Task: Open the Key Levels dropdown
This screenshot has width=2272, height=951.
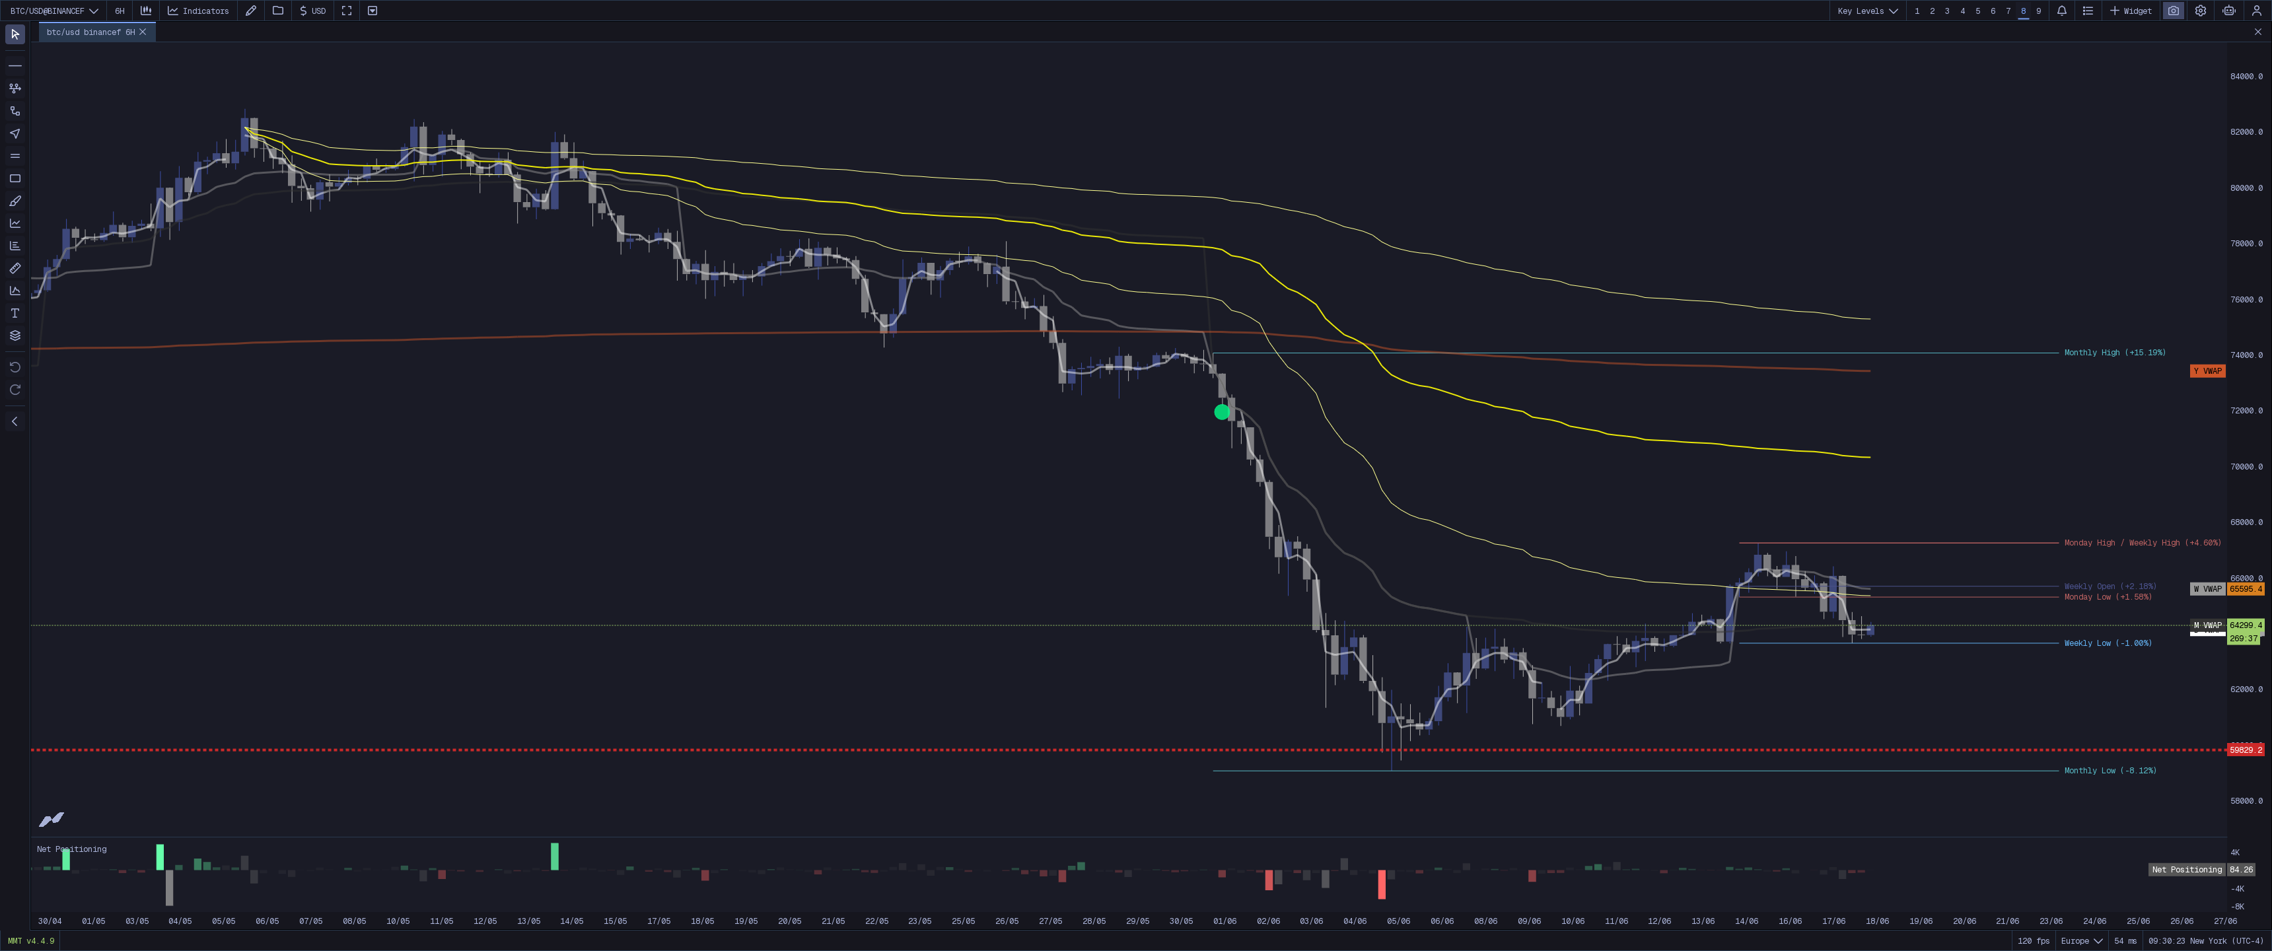Action: point(1867,11)
